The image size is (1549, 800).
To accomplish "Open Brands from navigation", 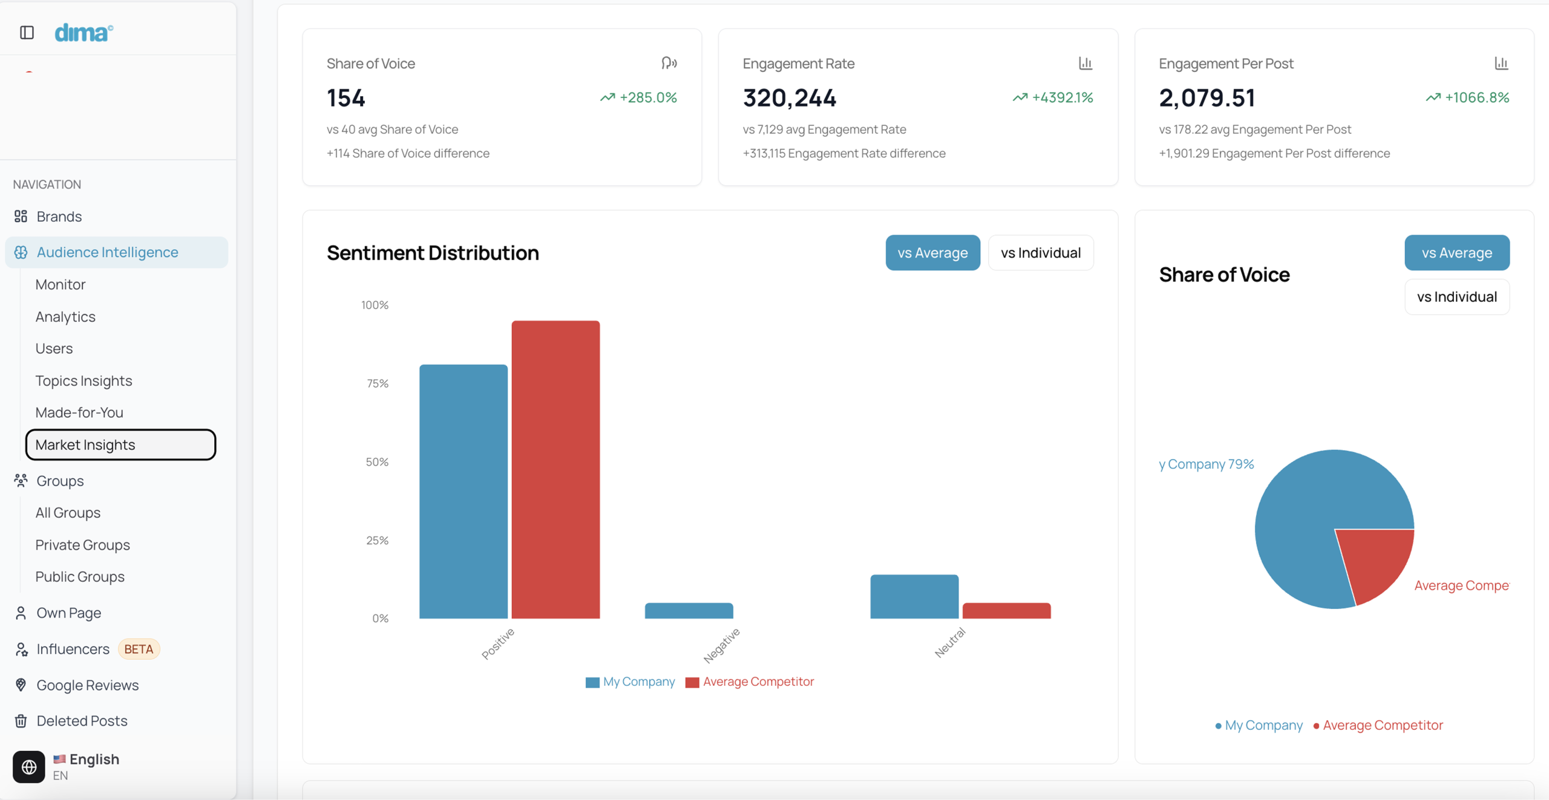I will tap(59, 216).
